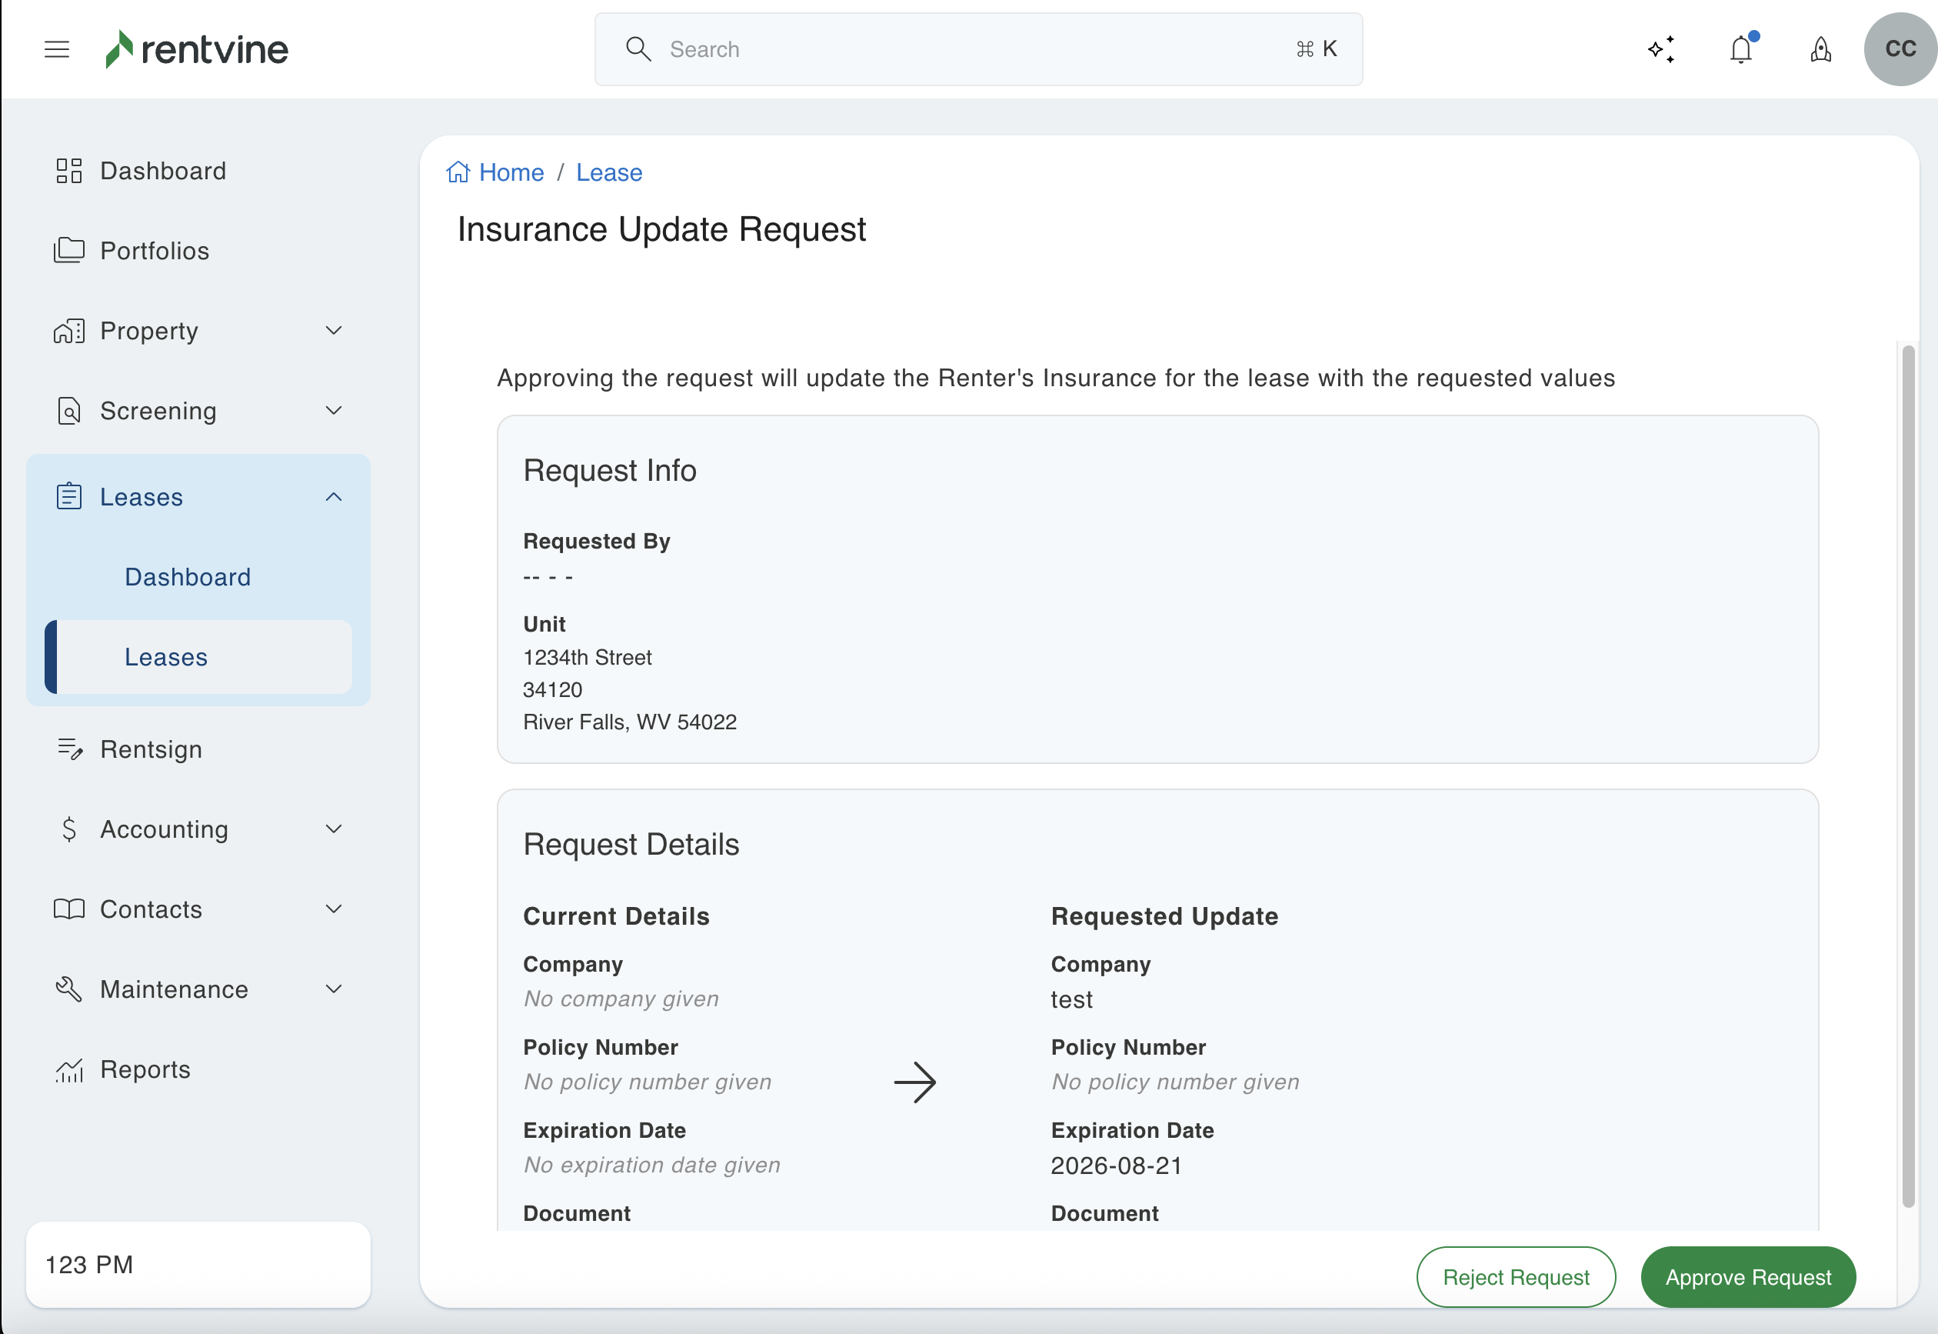This screenshot has width=1938, height=1334.
Task: Open the notifications bell
Action: pyautogui.click(x=1741, y=49)
